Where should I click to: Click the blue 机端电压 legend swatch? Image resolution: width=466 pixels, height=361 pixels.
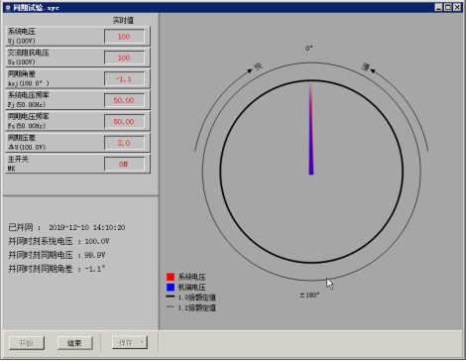point(171,287)
